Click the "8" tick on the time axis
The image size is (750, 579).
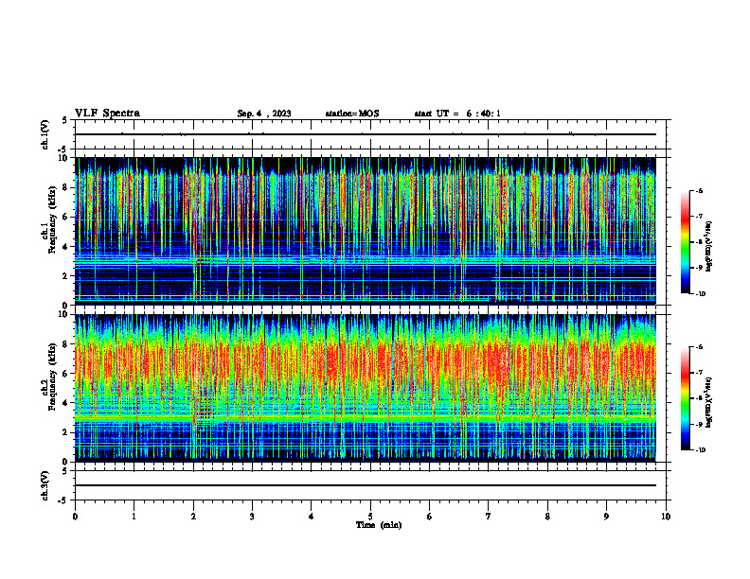click(x=547, y=517)
